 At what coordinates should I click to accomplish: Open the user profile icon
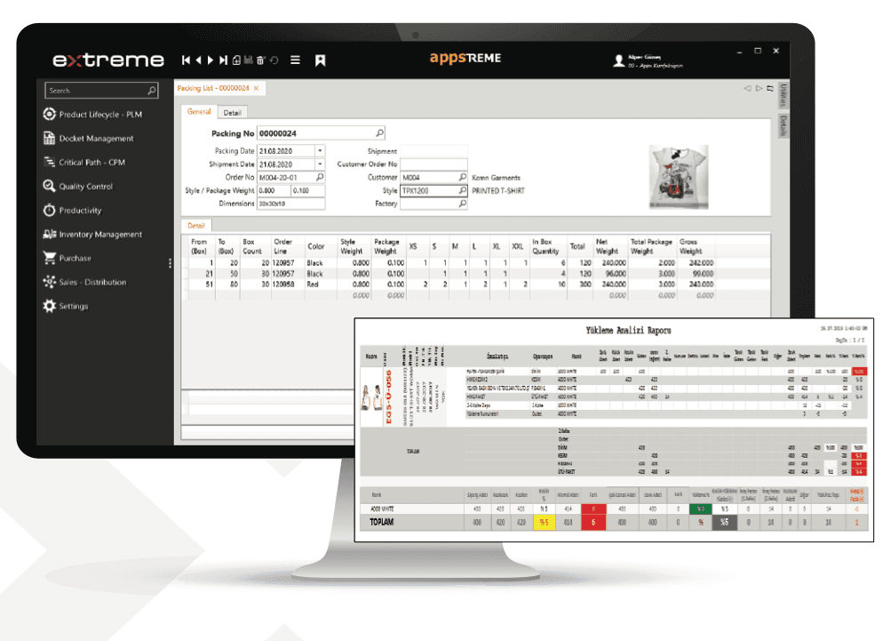pos(618,60)
